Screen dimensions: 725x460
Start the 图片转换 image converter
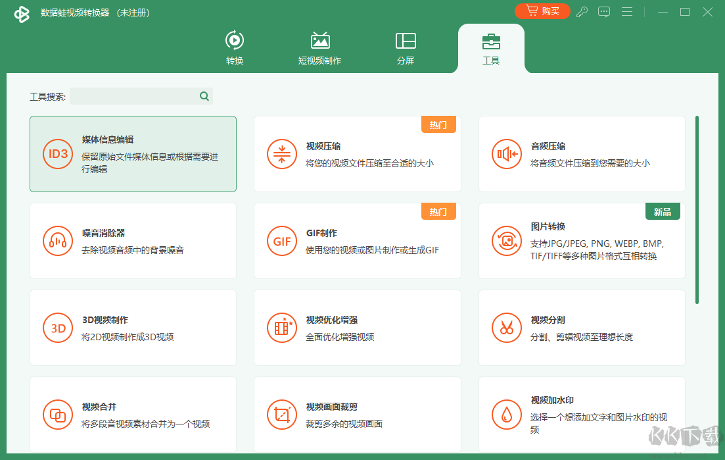[581, 241]
